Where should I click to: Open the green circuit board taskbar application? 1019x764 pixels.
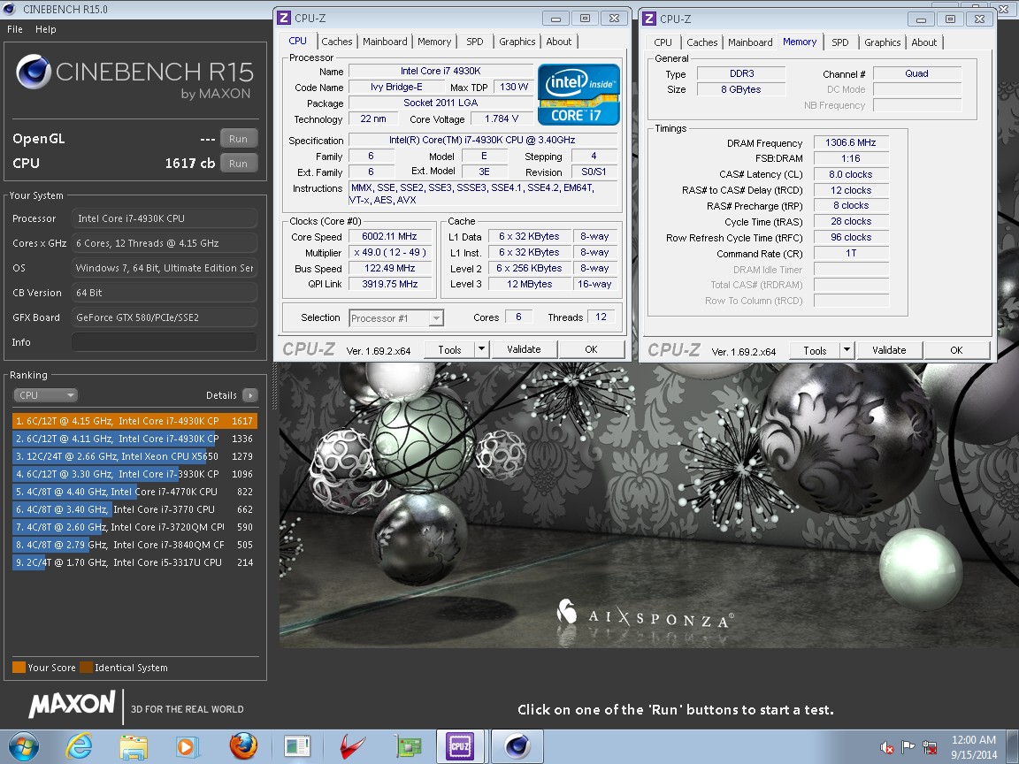click(408, 747)
